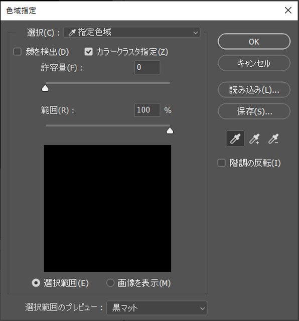Click the キャンセル button
299x321 pixels.
click(254, 63)
